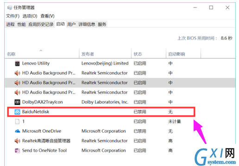Click the DolbyDAX2TrayIcon Dolby icon

tap(17, 102)
